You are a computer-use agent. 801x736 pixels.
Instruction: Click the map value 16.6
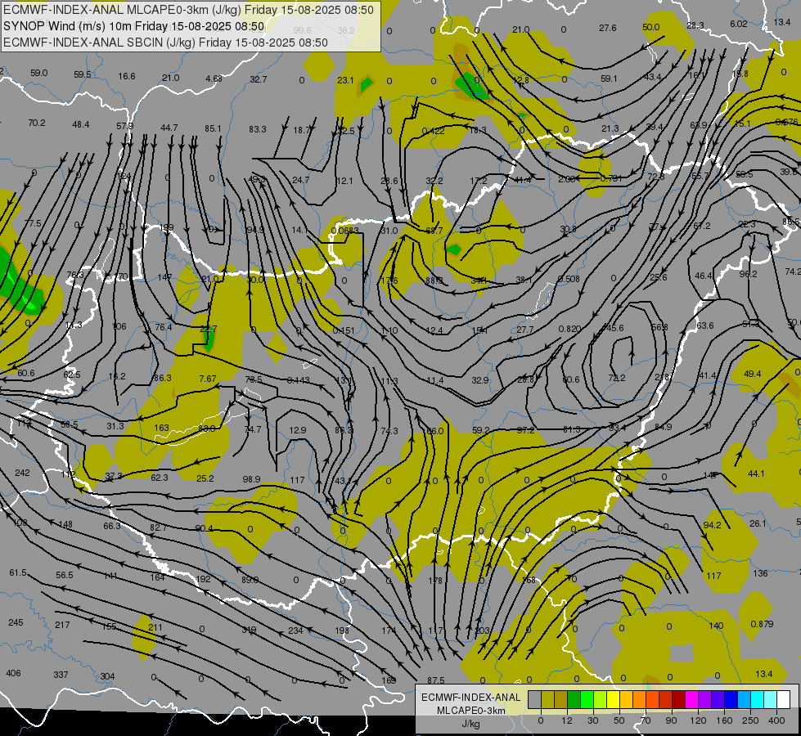(127, 76)
